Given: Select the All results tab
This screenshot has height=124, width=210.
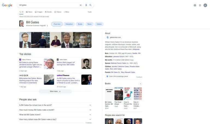Looking at the screenshot, I should click(21, 12).
